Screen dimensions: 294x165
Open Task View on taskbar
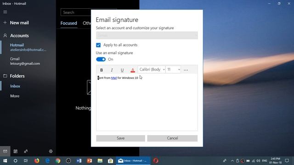pyautogui.click(x=26, y=161)
